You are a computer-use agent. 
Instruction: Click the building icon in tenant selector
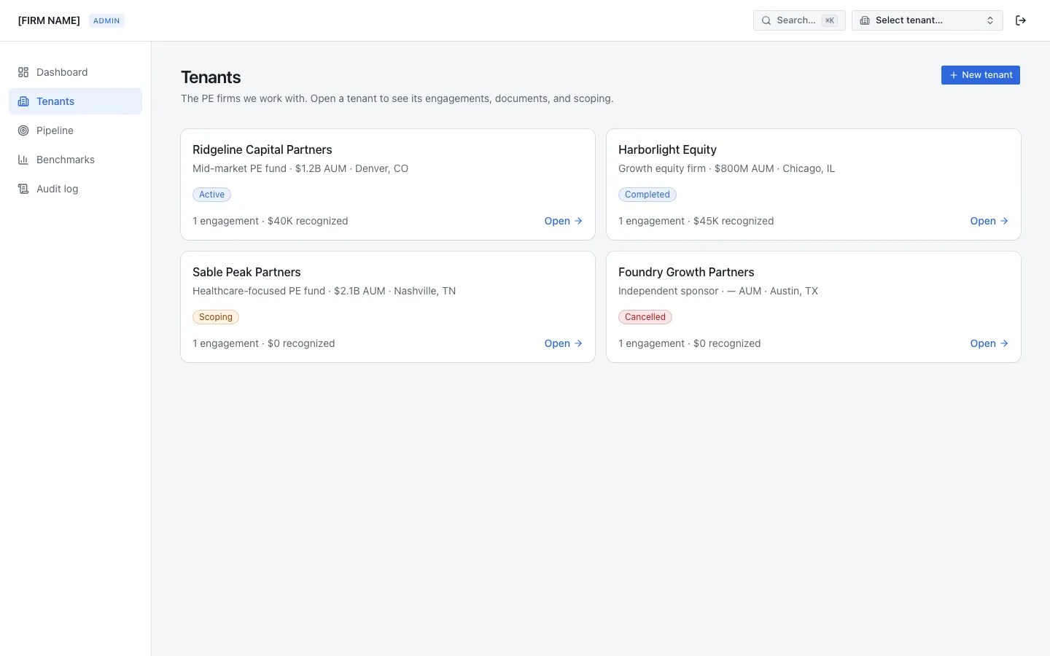pyautogui.click(x=865, y=20)
